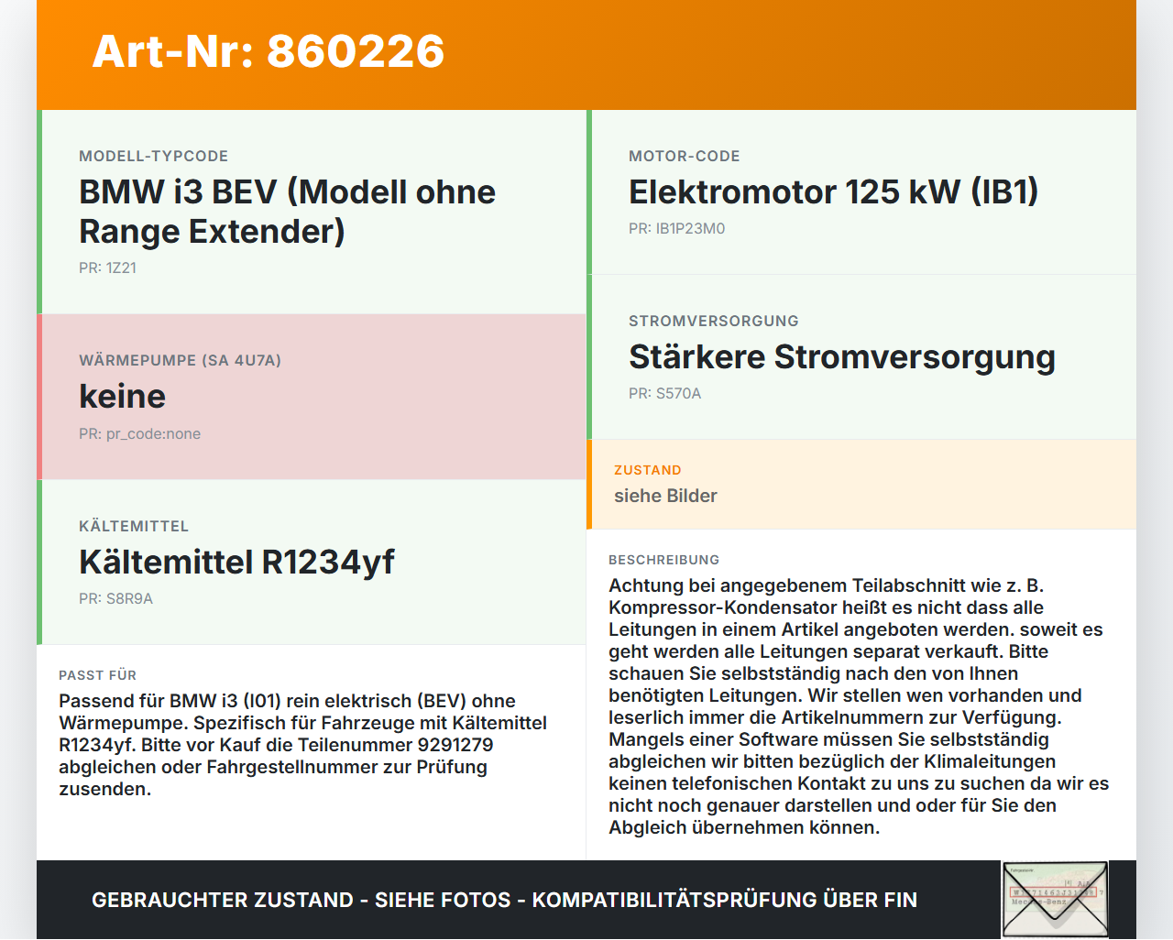Select the Stärkere Stromversorgung value
The width and height of the screenshot is (1173, 940).
click(841, 357)
